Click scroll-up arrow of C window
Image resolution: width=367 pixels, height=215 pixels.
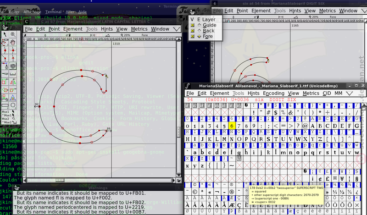[179, 39]
